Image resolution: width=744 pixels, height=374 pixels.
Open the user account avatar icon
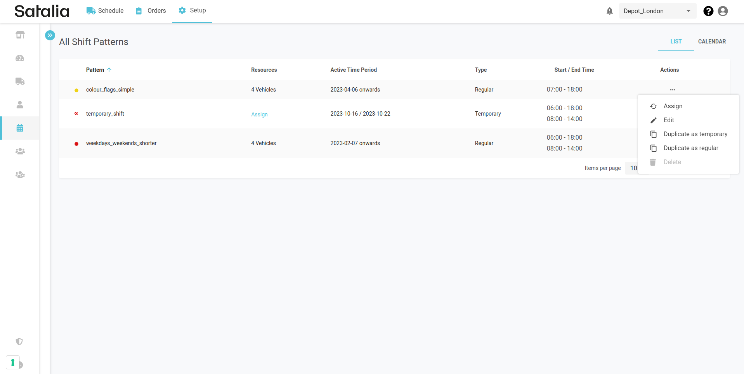[722, 11]
